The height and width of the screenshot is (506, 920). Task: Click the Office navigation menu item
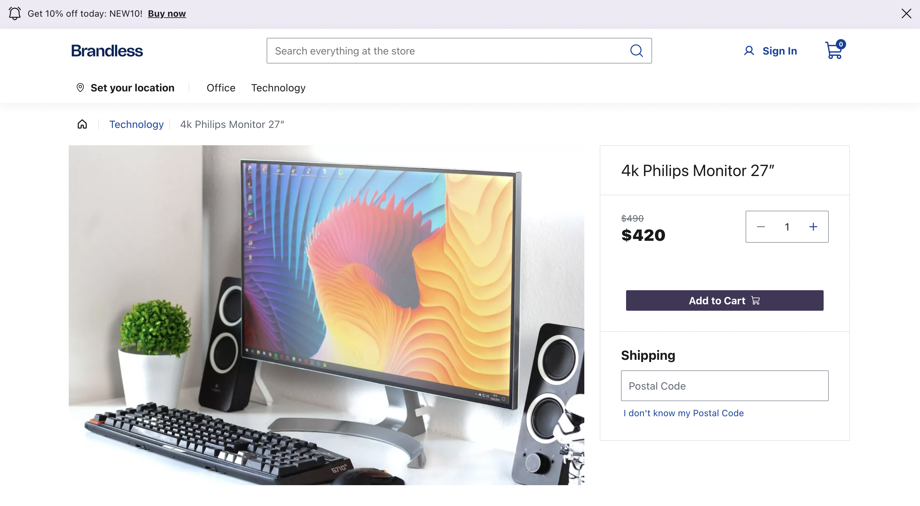click(221, 87)
